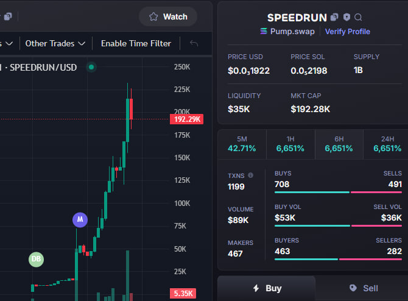Click the MAKERS count 467

[235, 253]
